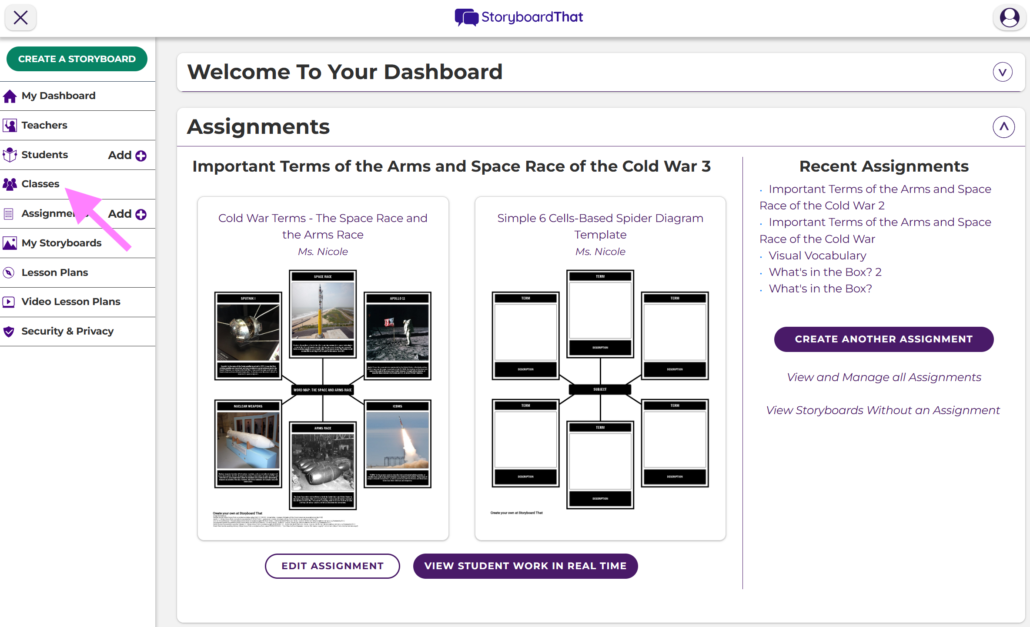1030x627 pixels.
Task: Open Lesson Plans in the sidebar
Action: click(x=54, y=272)
